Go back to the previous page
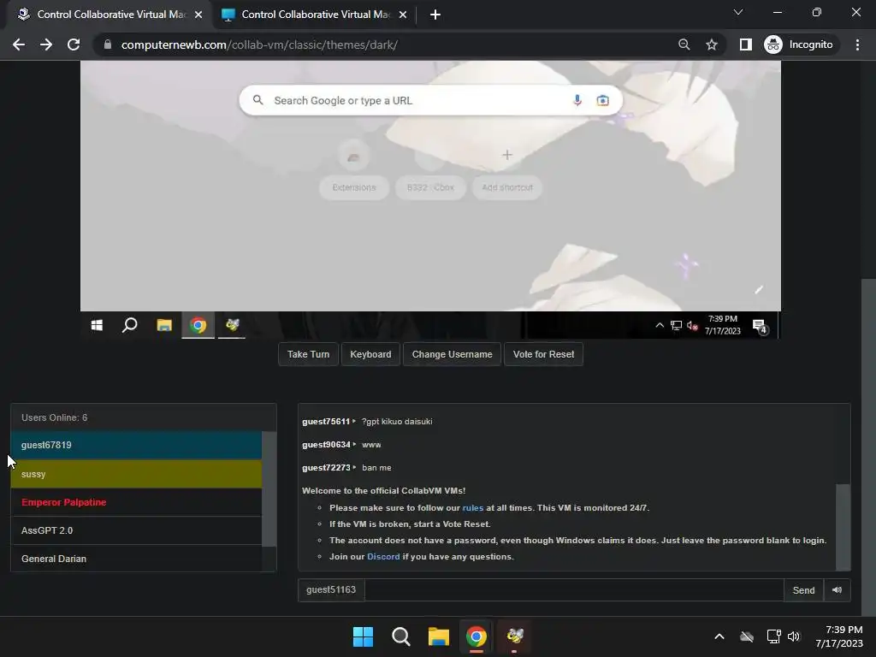 19,44
